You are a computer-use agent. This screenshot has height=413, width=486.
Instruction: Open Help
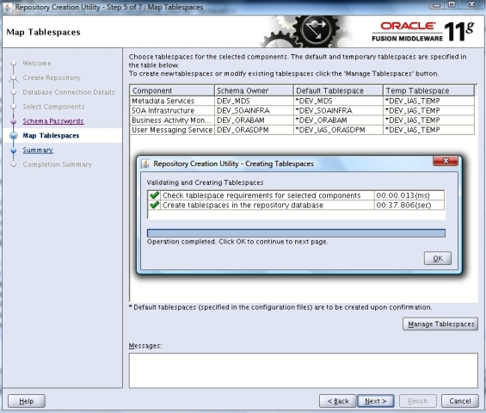(27, 401)
